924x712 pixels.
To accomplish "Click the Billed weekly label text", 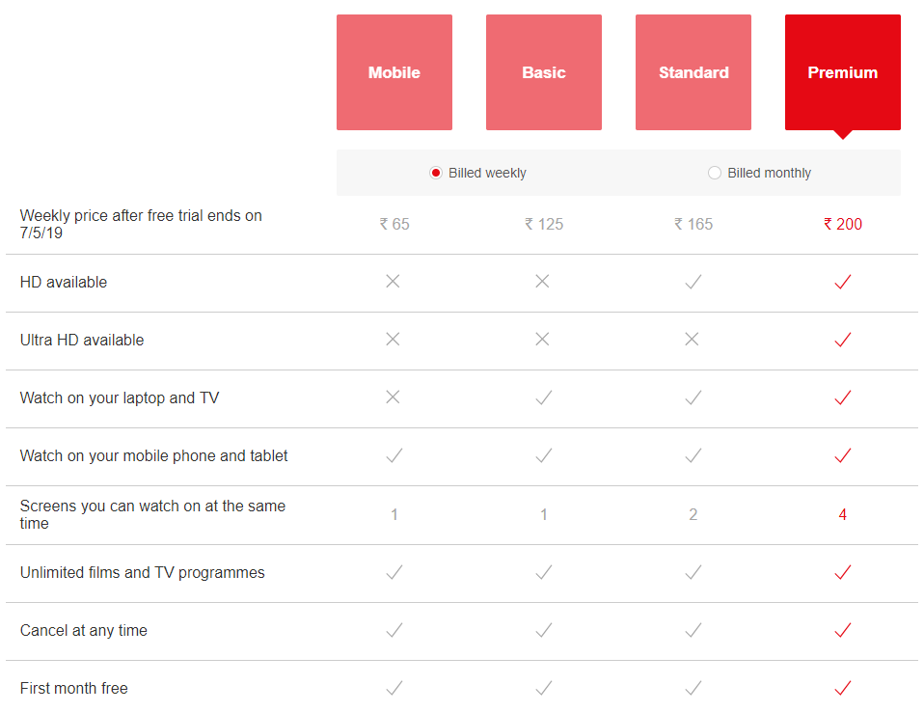I will point(487,173).
